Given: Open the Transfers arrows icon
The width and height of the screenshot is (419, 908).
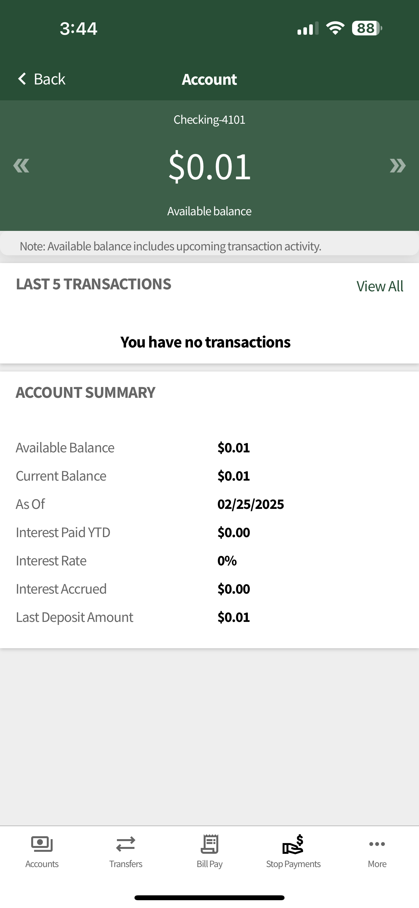Looking at the screenshot, I should point(126,844).
